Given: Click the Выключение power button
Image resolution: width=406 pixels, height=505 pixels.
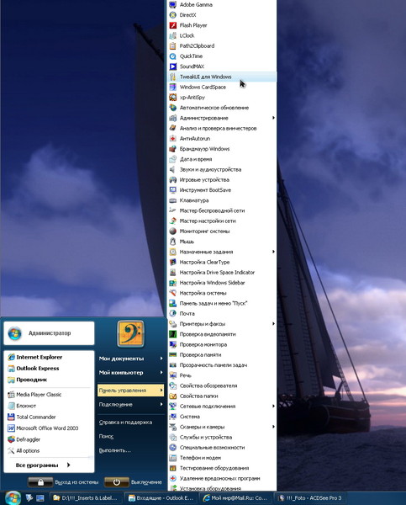Looking at the screenshot, I should click(x=117, y=482).
